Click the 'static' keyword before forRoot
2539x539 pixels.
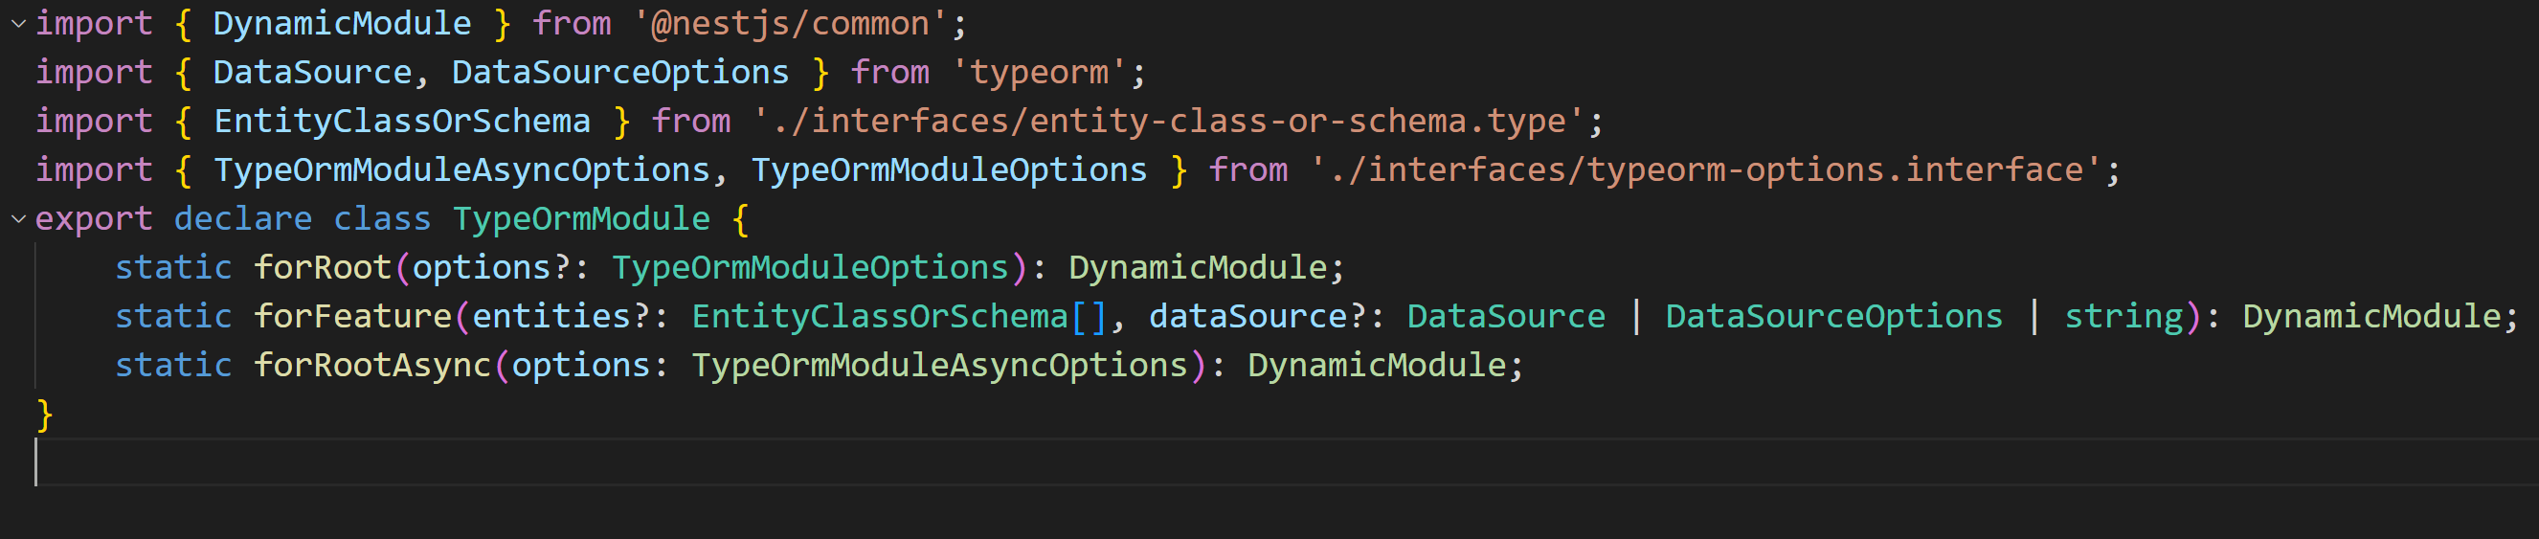point(173,268)
